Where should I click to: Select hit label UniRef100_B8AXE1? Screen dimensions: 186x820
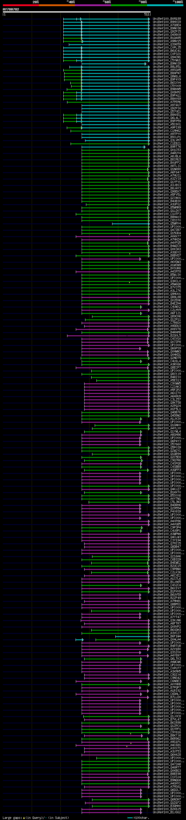[167, 115]
